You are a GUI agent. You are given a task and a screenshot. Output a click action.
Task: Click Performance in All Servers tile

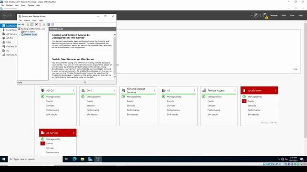pyautogui.click(x=52, y=152)
